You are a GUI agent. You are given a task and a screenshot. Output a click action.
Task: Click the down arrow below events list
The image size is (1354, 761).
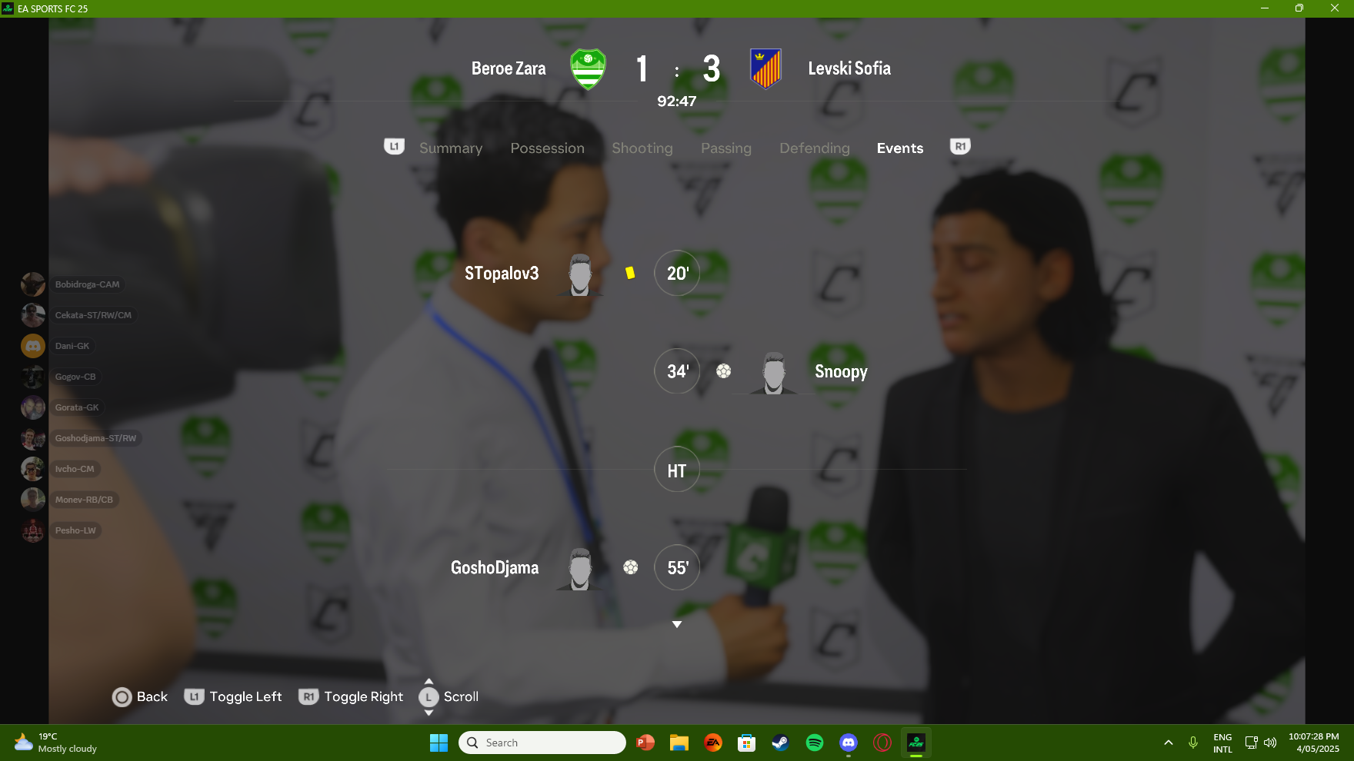[x=677, y=624]
